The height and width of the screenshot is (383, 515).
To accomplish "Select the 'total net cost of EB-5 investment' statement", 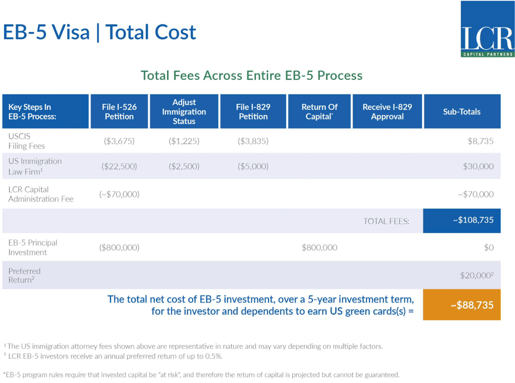I will coord(261,305).
